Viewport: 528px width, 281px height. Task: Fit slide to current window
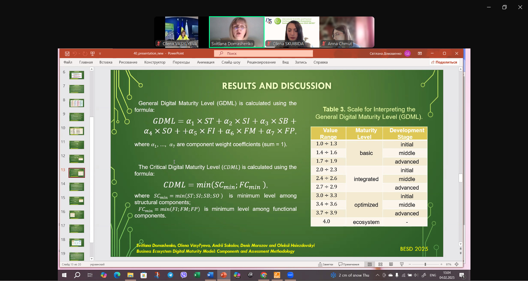coord(457,264)
